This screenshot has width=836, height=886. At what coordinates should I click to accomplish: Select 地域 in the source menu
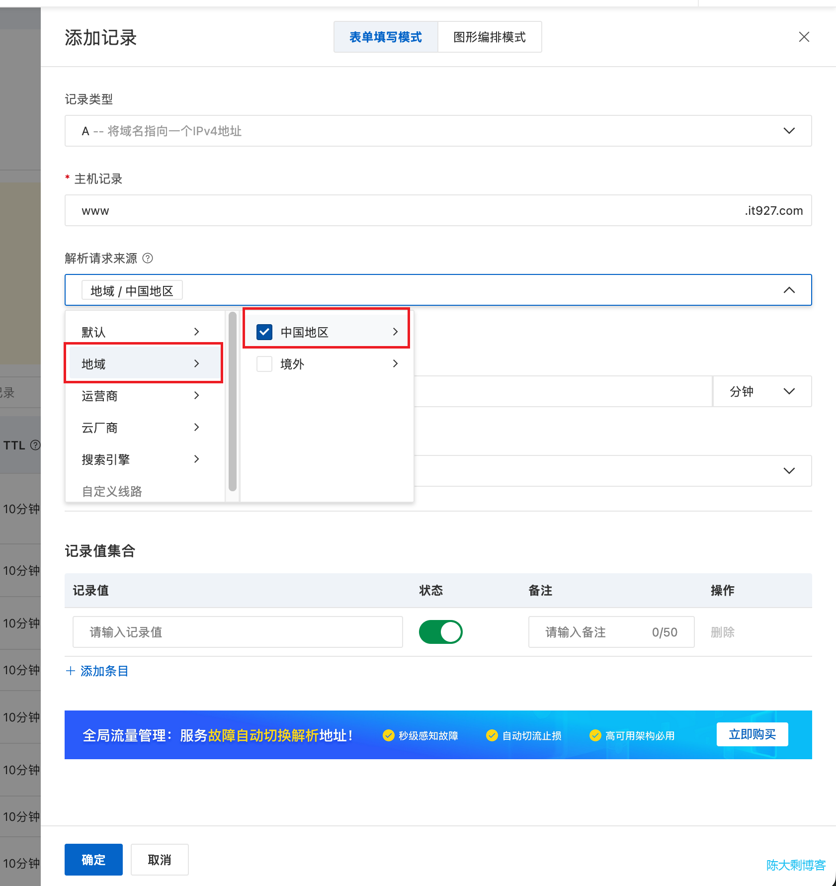(144, 363)
